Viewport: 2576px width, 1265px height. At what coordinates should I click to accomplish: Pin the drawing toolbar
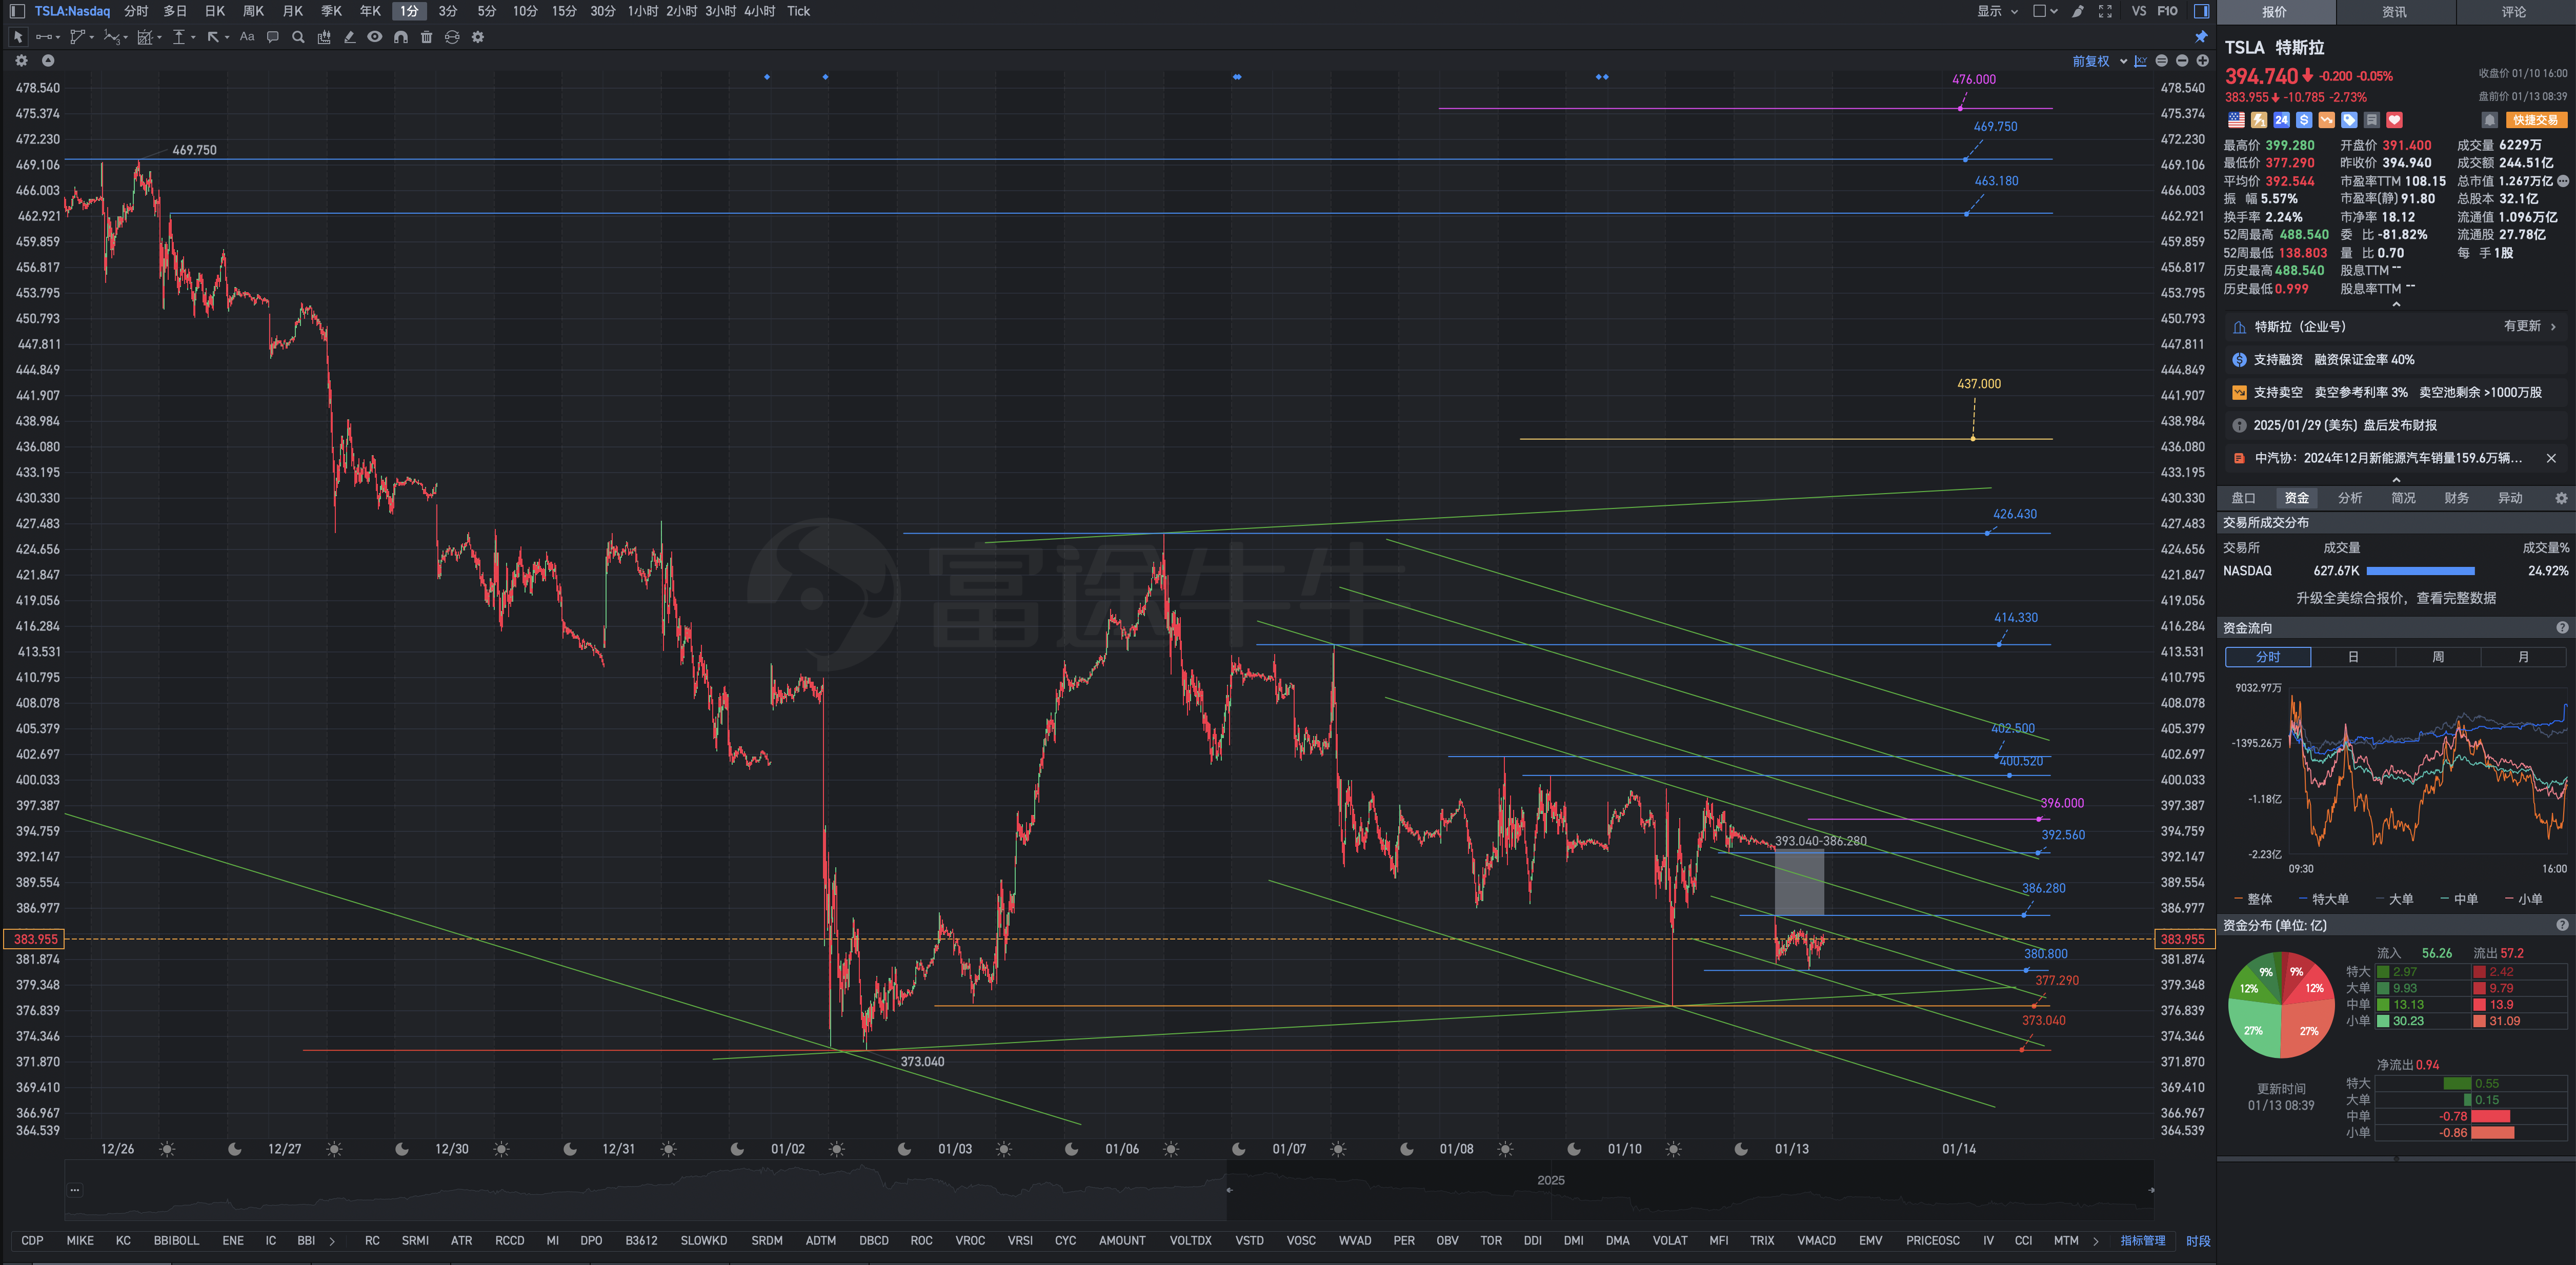(2201, 37)
